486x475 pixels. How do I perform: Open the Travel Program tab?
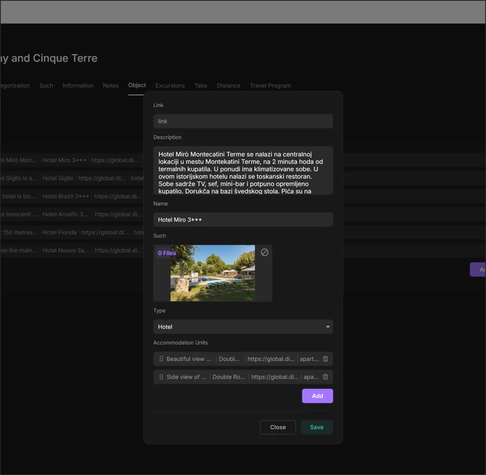(x=270, y=85)
